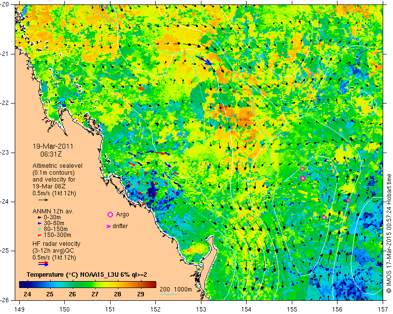
Task: Click the 'Argo' legend label
Action: (122, 214)
